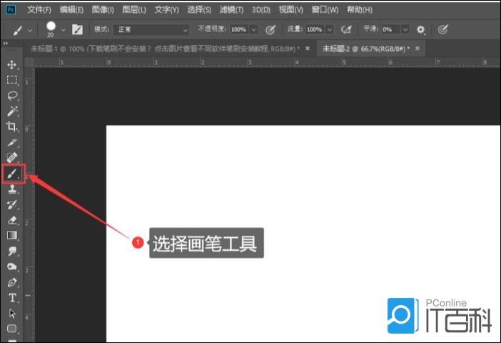Enable airbrush-style build-up effect
This screenshot has width=501, height=343.
tap(347, 30)
